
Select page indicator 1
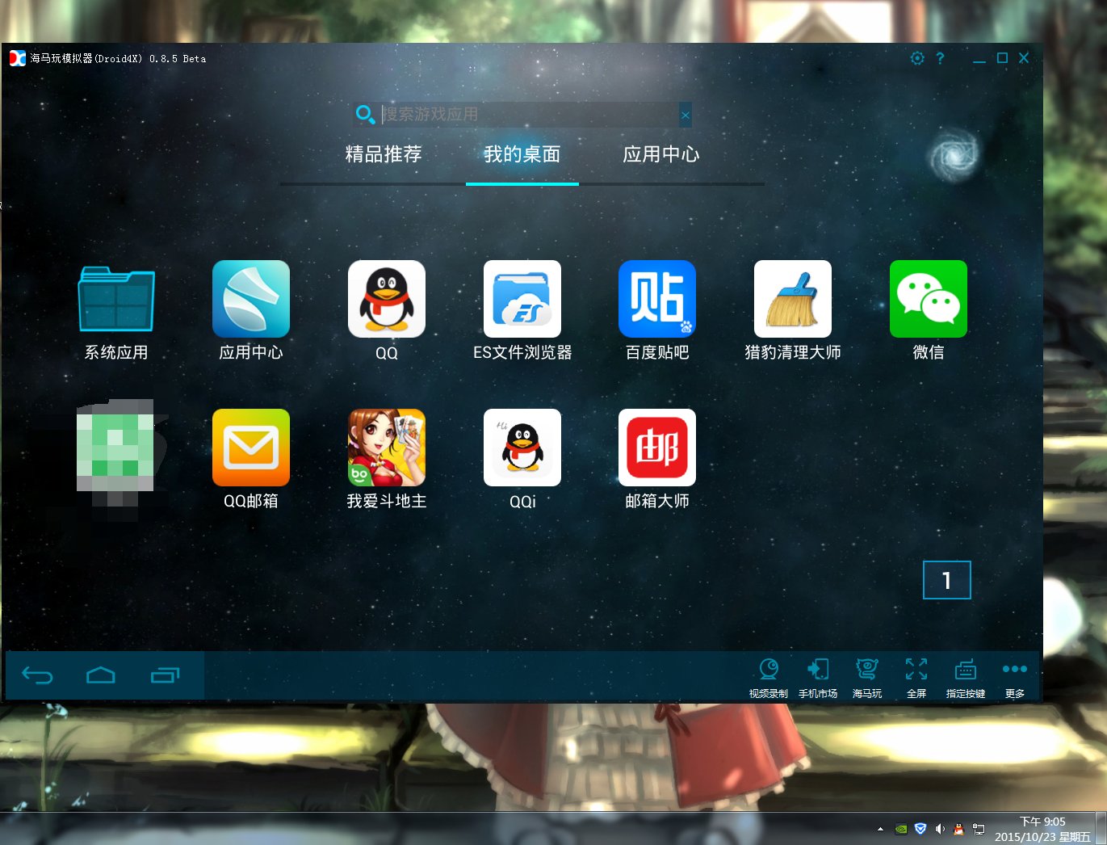tap(947, 580)
